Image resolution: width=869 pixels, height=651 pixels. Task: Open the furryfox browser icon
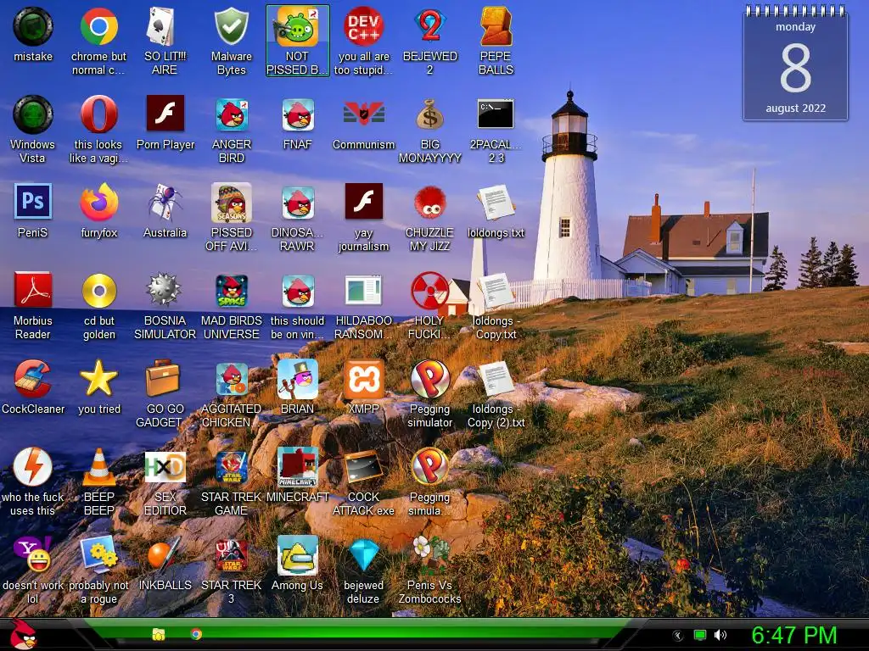tap(98, 203)
